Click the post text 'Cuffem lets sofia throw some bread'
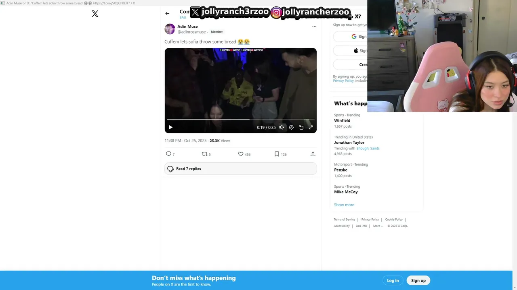This screenshot has width=517, height=290. [x=200, y=41]
